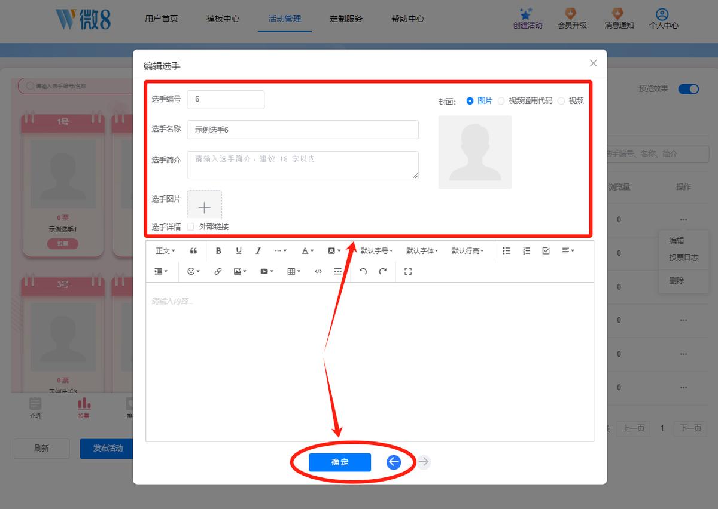Screen dimensions: 718x509
Task: Click the 刷新 button
Action: coord(42,448)
